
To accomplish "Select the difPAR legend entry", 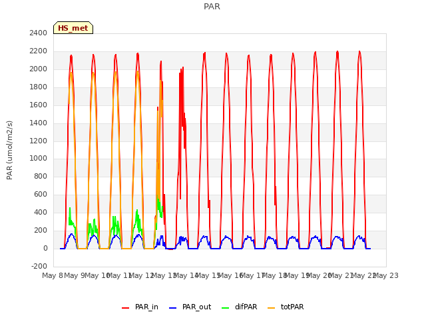I will (x=240, y=307).
